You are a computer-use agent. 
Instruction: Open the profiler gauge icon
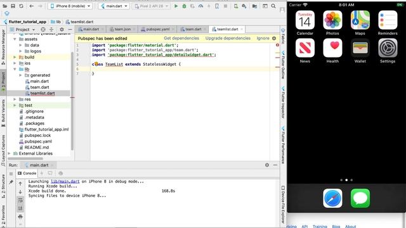click(200, 6)
